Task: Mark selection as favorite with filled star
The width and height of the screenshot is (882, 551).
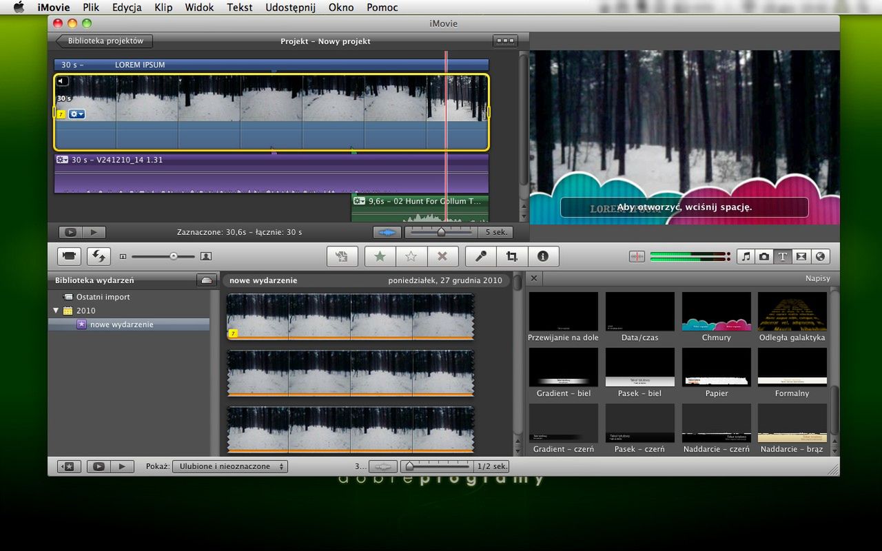Action: click(380, 256)
